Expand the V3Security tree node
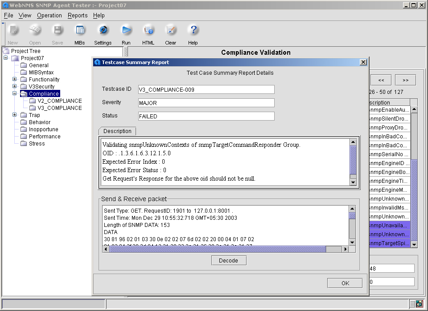The height and width of the screenshot is (311, 428). coord(14,86)
